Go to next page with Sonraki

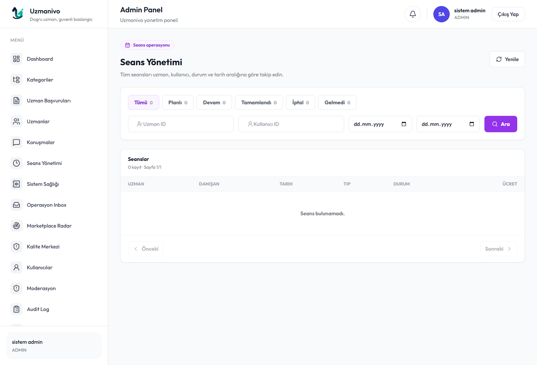click(x=499, y=249)
